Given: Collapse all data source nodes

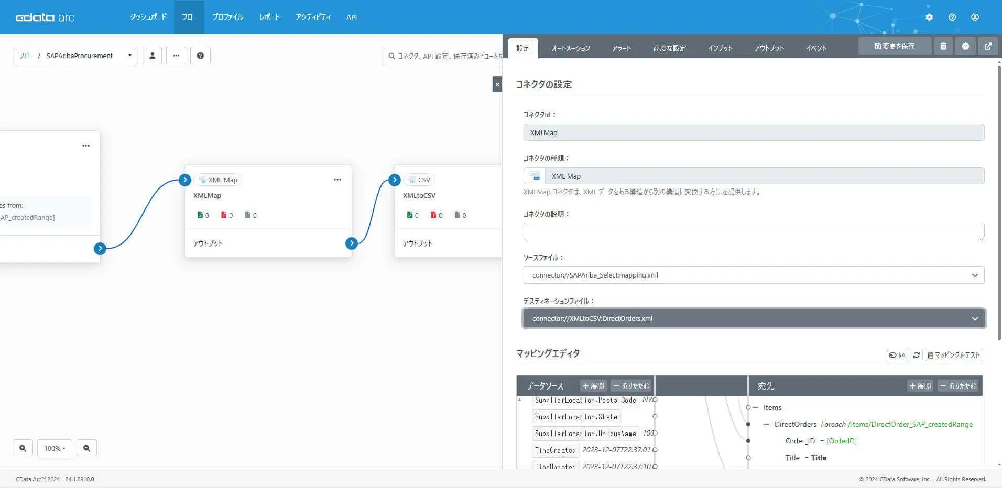Looking at the screenshot, I should [x=631, y=386].
